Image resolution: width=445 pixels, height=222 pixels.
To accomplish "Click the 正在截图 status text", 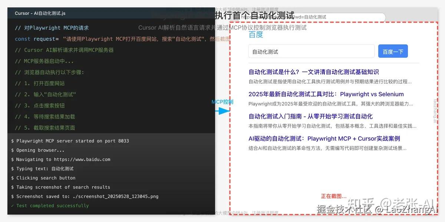I will pyautogui.click(x=333, y=195).
